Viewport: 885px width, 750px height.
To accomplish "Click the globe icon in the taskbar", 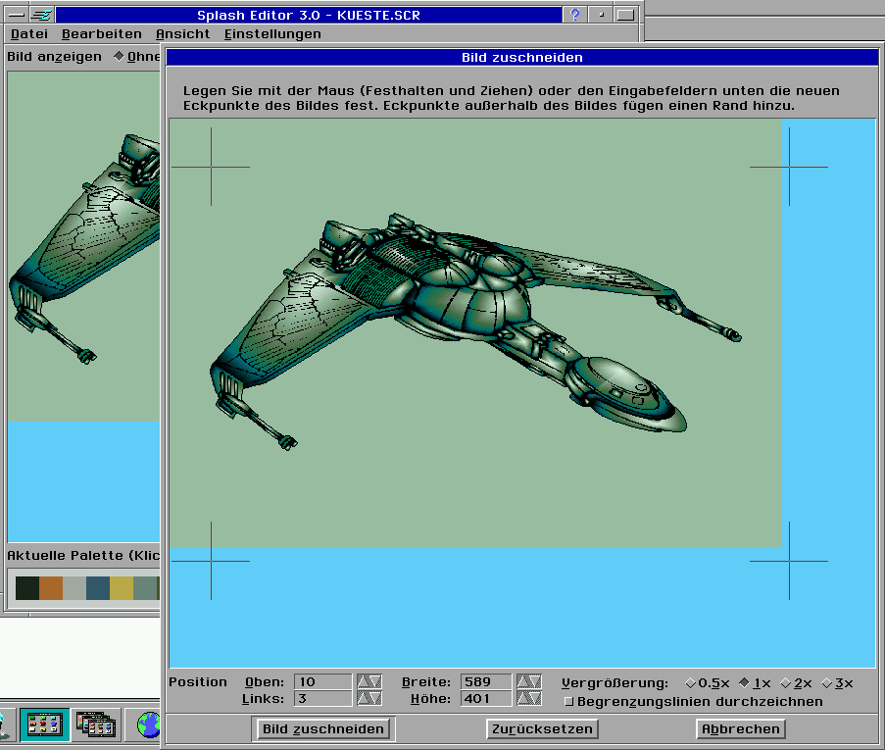I will coord(148,725).
